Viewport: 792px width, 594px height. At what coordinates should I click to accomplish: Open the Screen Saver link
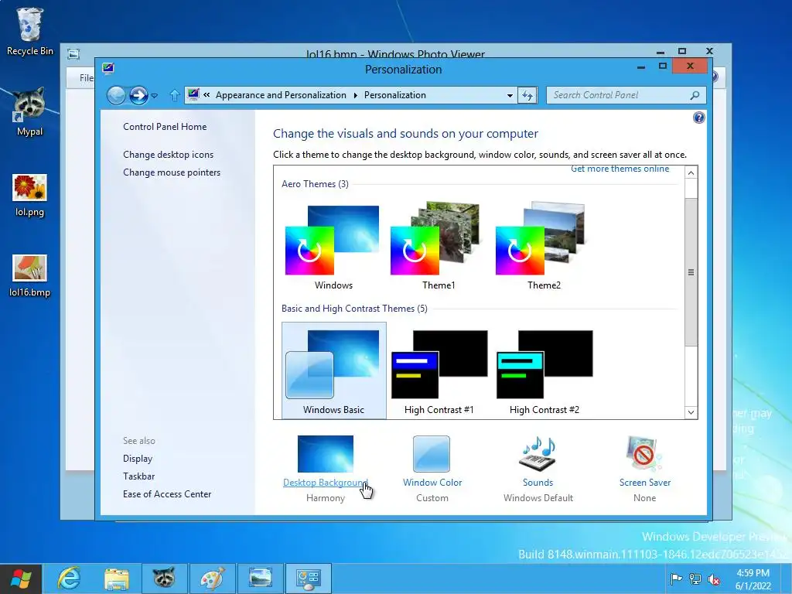tap(645, 483)
